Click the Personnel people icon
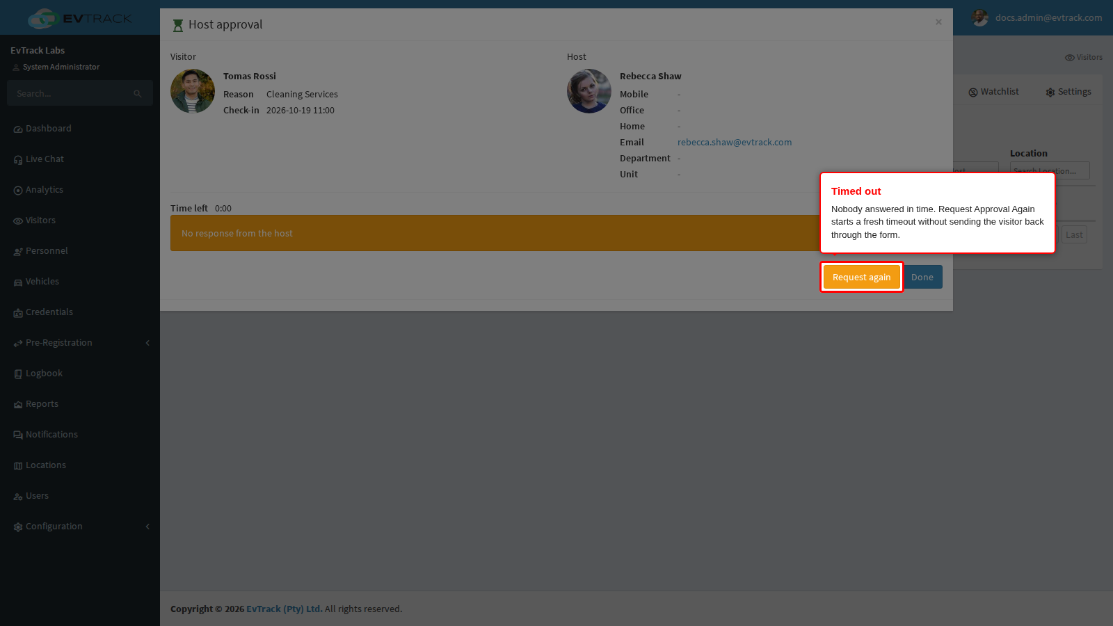This screenshot has width=1113, height=626. click(18, 252)
